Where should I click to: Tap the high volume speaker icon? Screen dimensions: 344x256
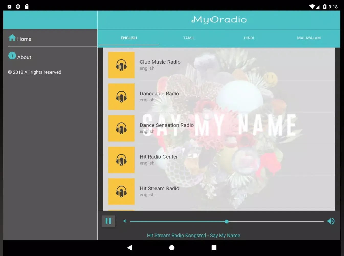click(331, 221)
